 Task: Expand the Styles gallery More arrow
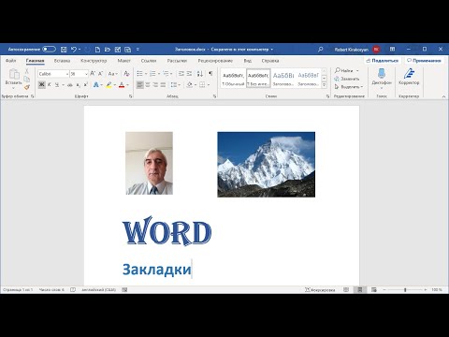325,85
